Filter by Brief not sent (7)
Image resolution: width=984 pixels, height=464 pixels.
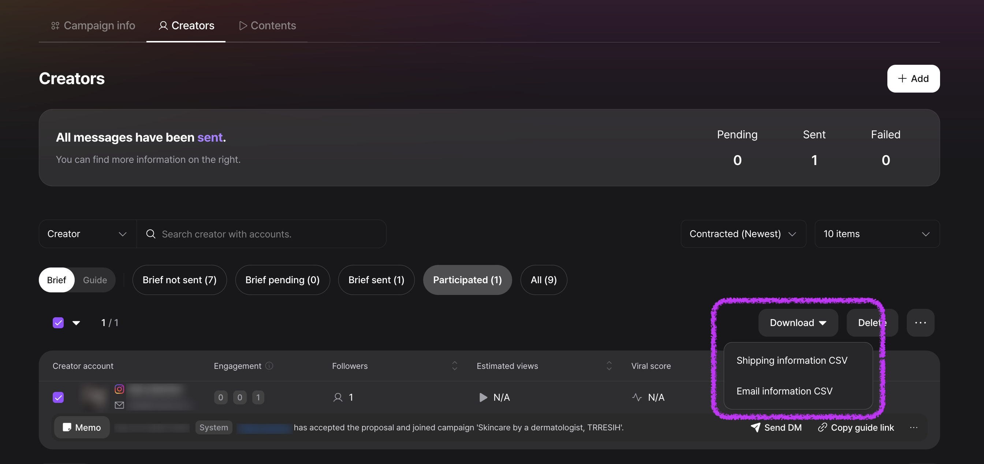(179, 280)
